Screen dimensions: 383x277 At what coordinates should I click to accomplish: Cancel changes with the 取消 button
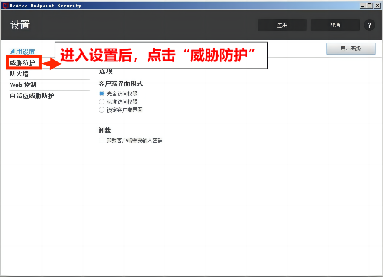(x=335, y=25)
